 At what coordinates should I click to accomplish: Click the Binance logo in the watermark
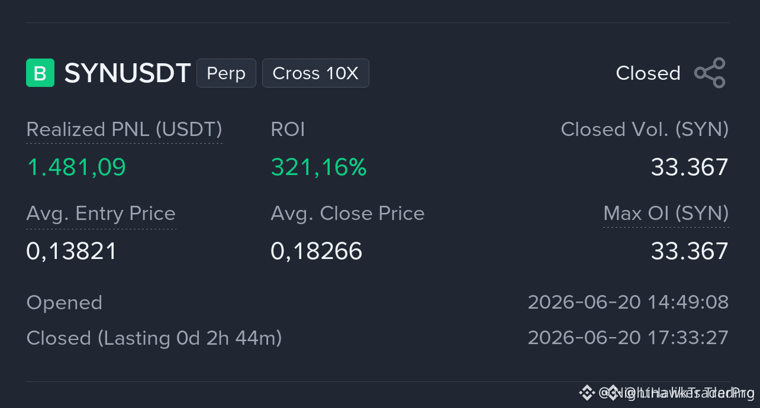(x=587, y=392)
